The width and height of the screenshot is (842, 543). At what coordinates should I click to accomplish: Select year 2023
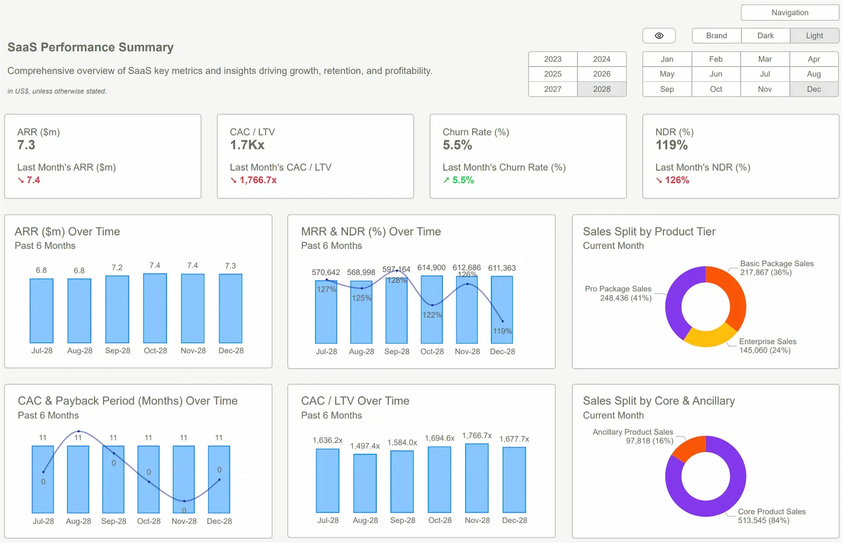coord(552,59)
